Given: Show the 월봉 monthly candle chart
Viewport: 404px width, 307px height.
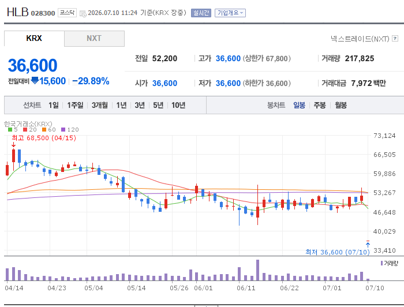Looking at the screenshot, I should point(341,105).
